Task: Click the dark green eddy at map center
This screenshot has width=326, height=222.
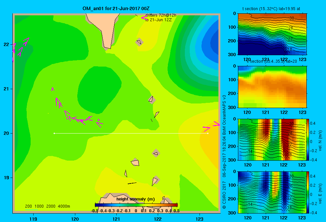Action: point(99,89)
